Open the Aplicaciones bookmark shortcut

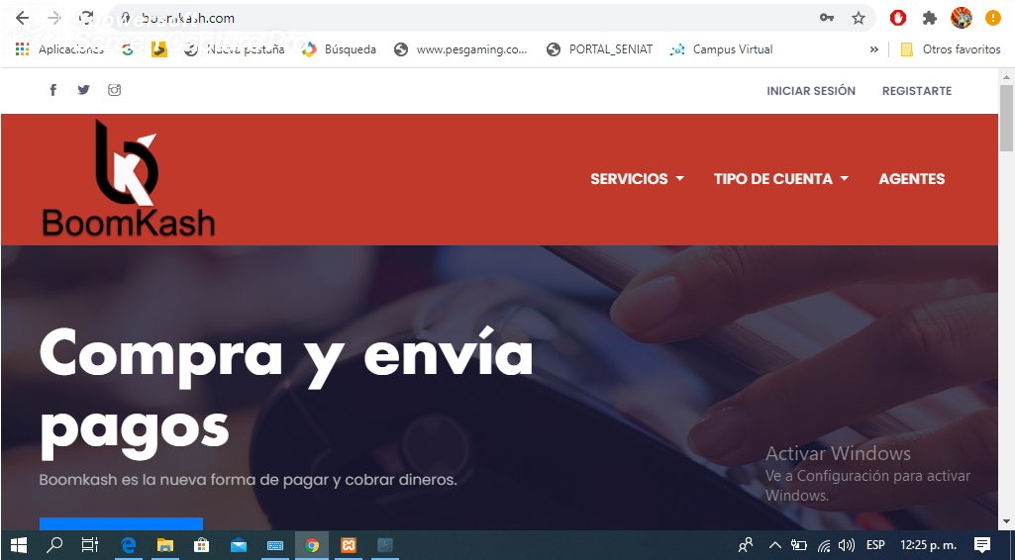pos(58,49)
